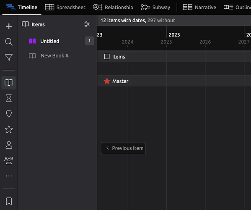Click the bookmark icon at sidebar bottom

coord(9,201)
